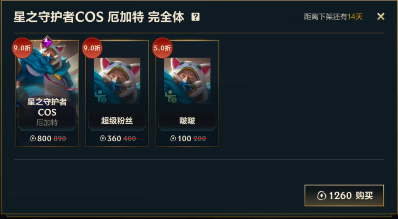Screen dimensions: 398x219
Task: Click the 距离下架还有14天 countdown text
Action: pos(333,17)
